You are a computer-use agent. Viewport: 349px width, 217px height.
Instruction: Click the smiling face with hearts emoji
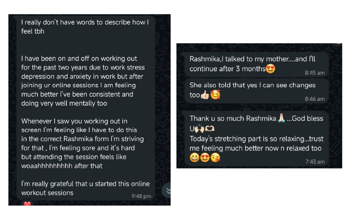coord(215,95)
